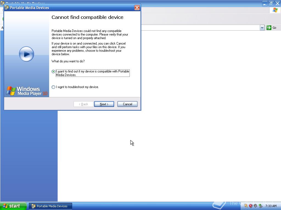Viewport: 281px width, 210px height.
Task: Click the 7:33 AM clock
Action: [271, 206]
